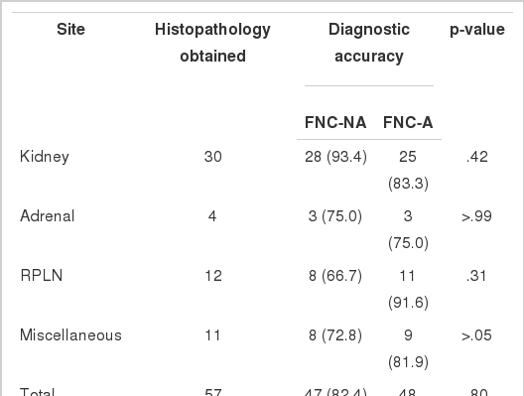Image resolution: width=524 pixels, height=396 pixels.
Task: Click the RPLN p-value .31
Action: 476,276
